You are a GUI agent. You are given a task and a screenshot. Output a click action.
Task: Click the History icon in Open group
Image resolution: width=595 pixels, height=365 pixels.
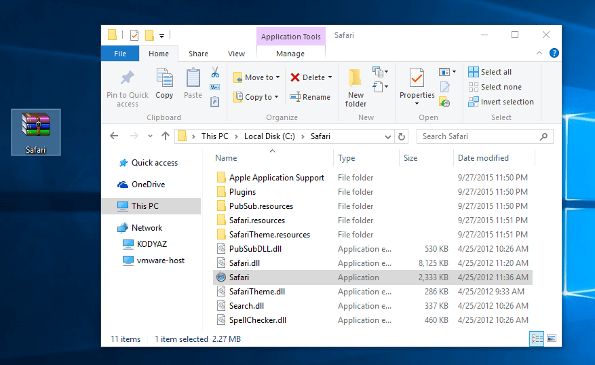pos(445,102)
